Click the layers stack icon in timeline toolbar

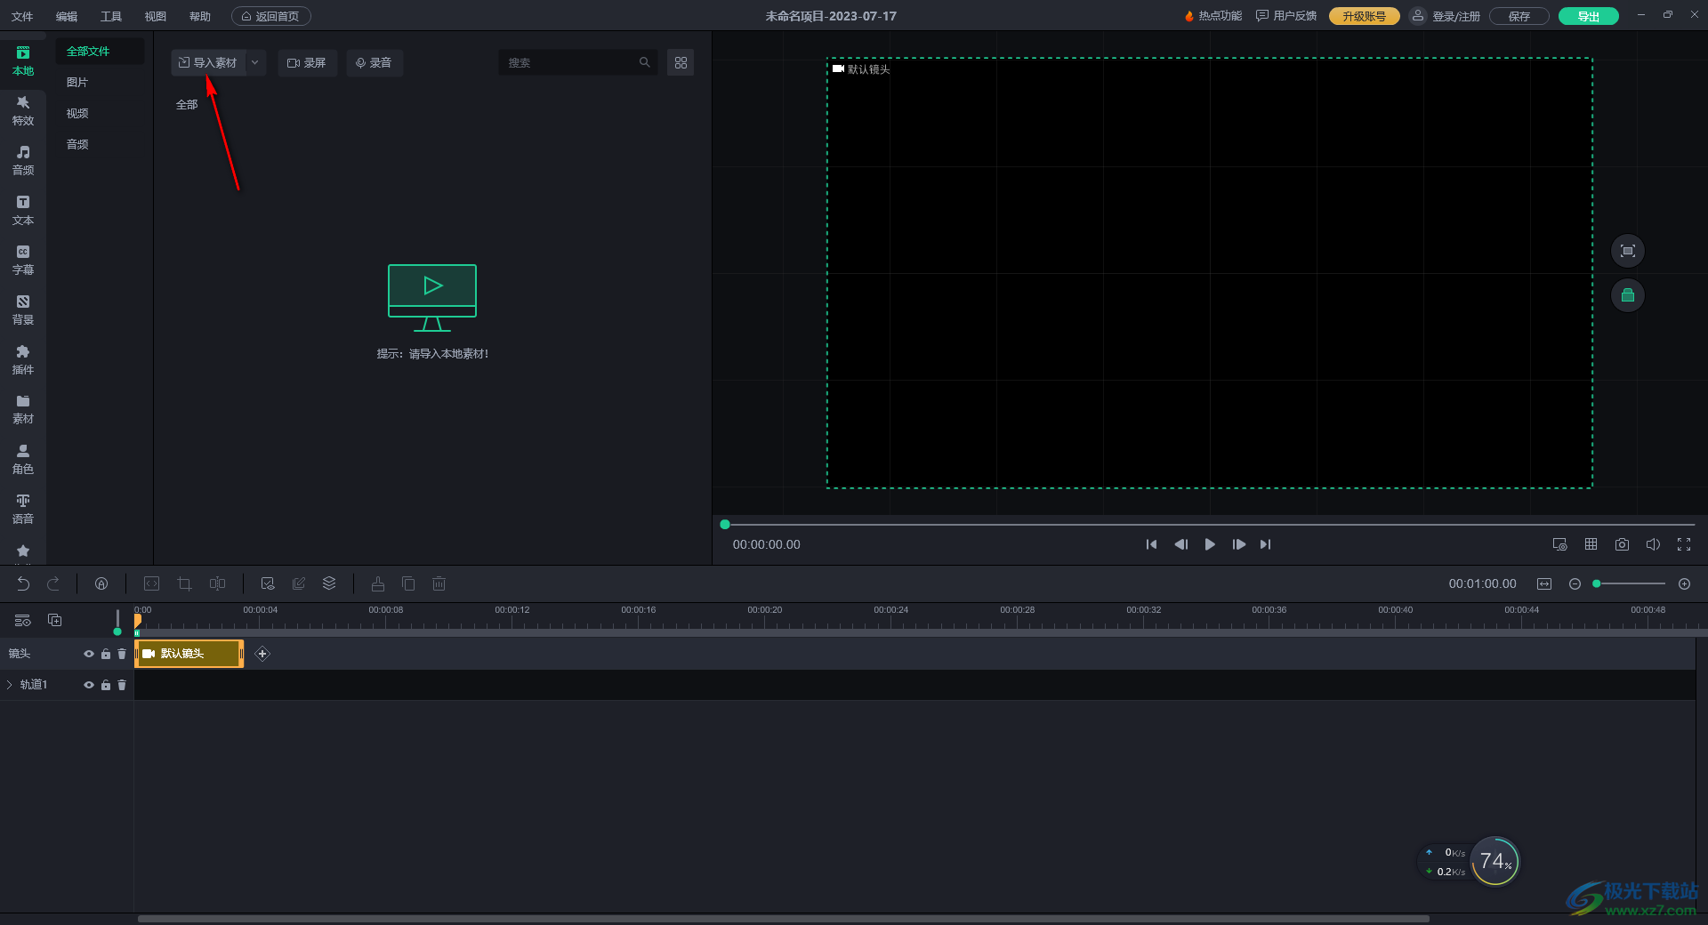(x=329, y=583)
